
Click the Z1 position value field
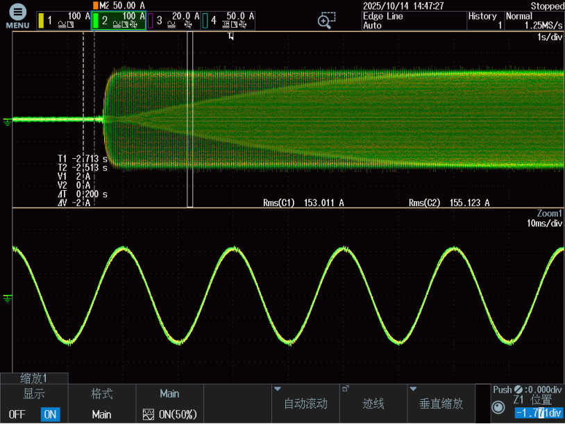tap(538, 414)
